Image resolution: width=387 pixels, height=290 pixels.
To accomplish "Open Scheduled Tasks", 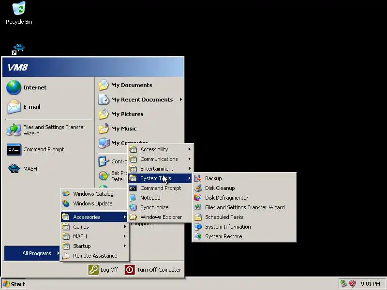I will pos(244,217).
